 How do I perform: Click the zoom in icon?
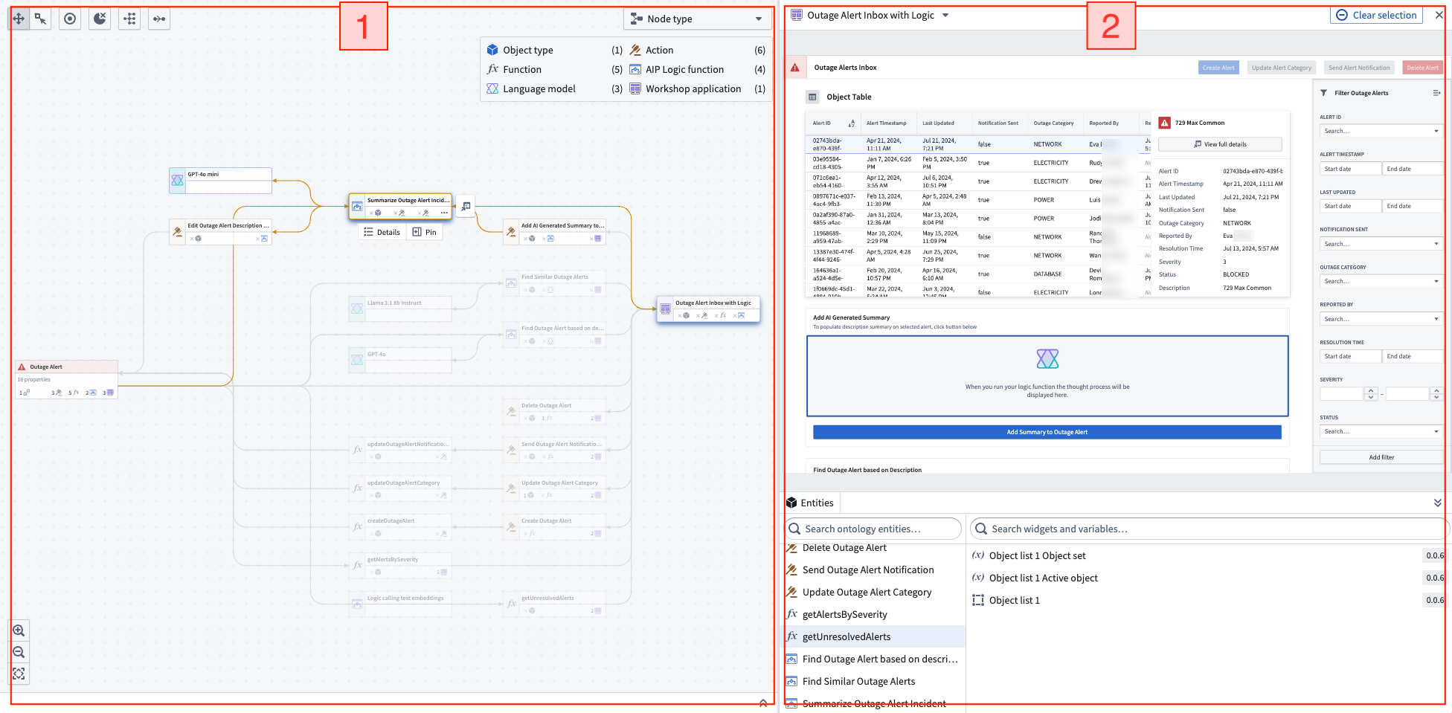(19, 630)
